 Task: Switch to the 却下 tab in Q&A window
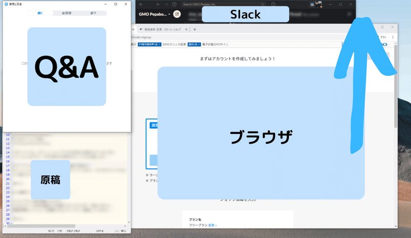[x=94, y=13]
